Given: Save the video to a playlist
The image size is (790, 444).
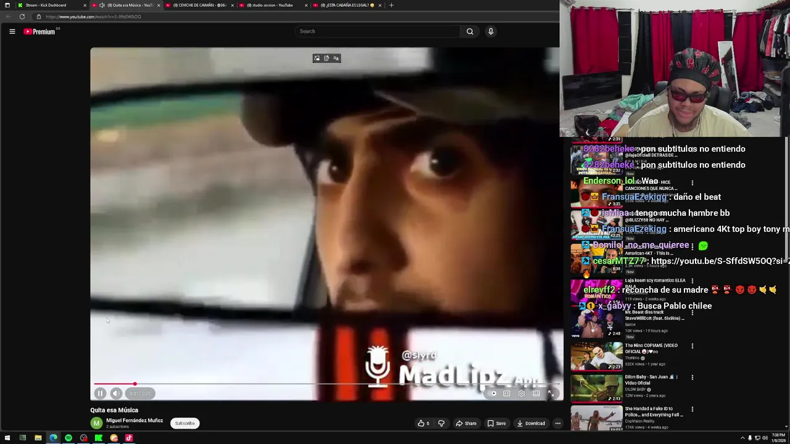Looking at the screenshot, I should point(496,424).
